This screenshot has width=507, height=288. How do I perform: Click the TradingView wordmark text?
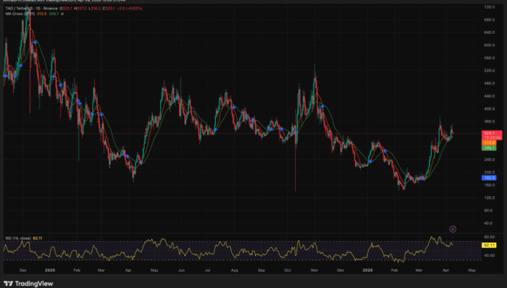point(34,283)
